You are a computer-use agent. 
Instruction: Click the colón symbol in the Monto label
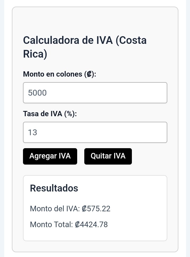pos(89,74)
